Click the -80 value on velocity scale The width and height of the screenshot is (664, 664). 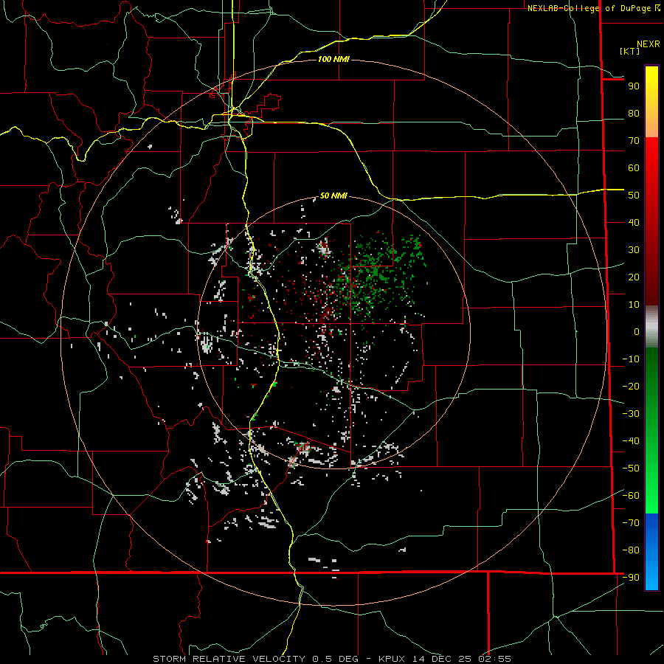pyautogui.click(x=631, y=550)
